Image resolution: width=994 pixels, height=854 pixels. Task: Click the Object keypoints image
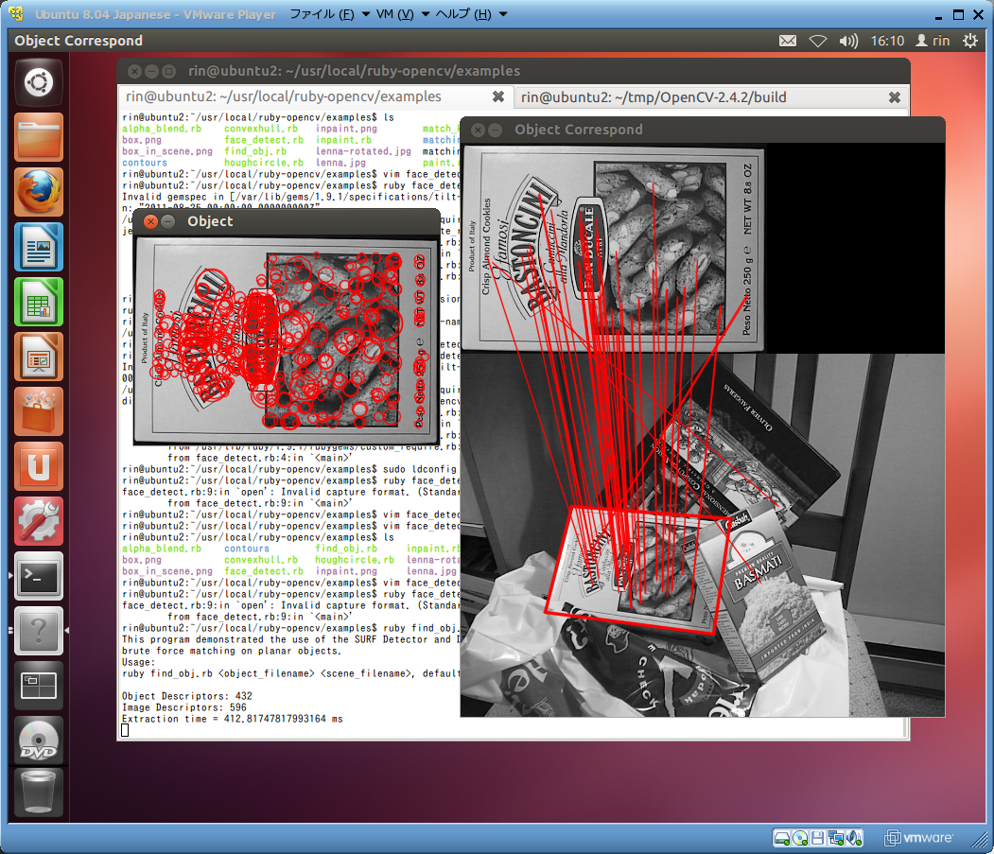click(x=287, y=340)
